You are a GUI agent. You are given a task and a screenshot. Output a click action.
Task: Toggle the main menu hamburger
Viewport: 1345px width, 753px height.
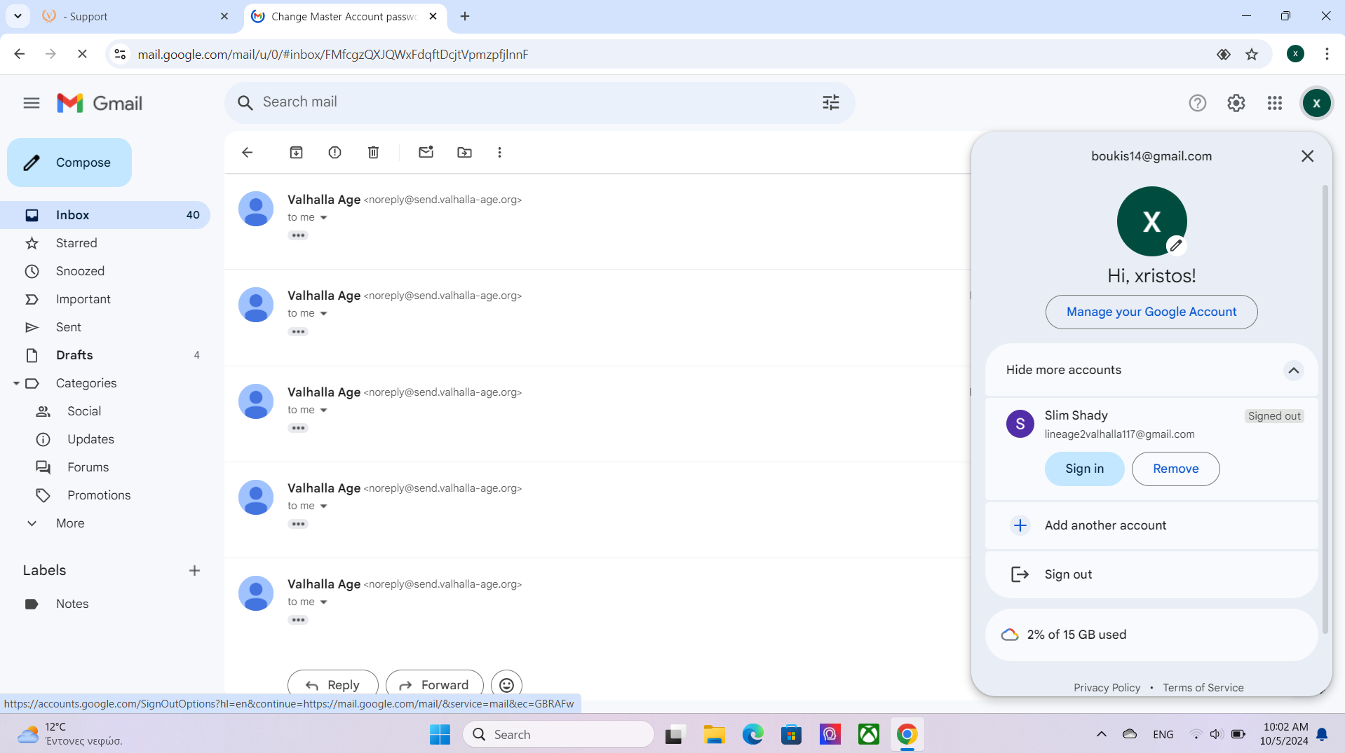[x=32, y=103]
